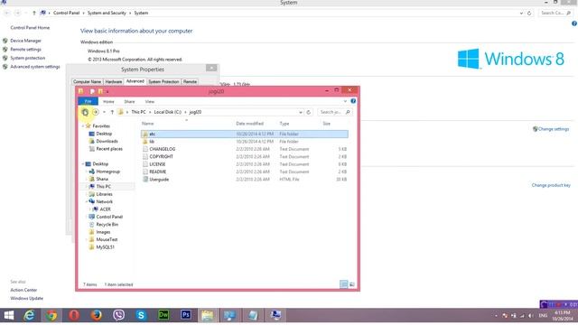Refresh the jogl20 folder view
This screenshot has height=325, width=578.
309,112
